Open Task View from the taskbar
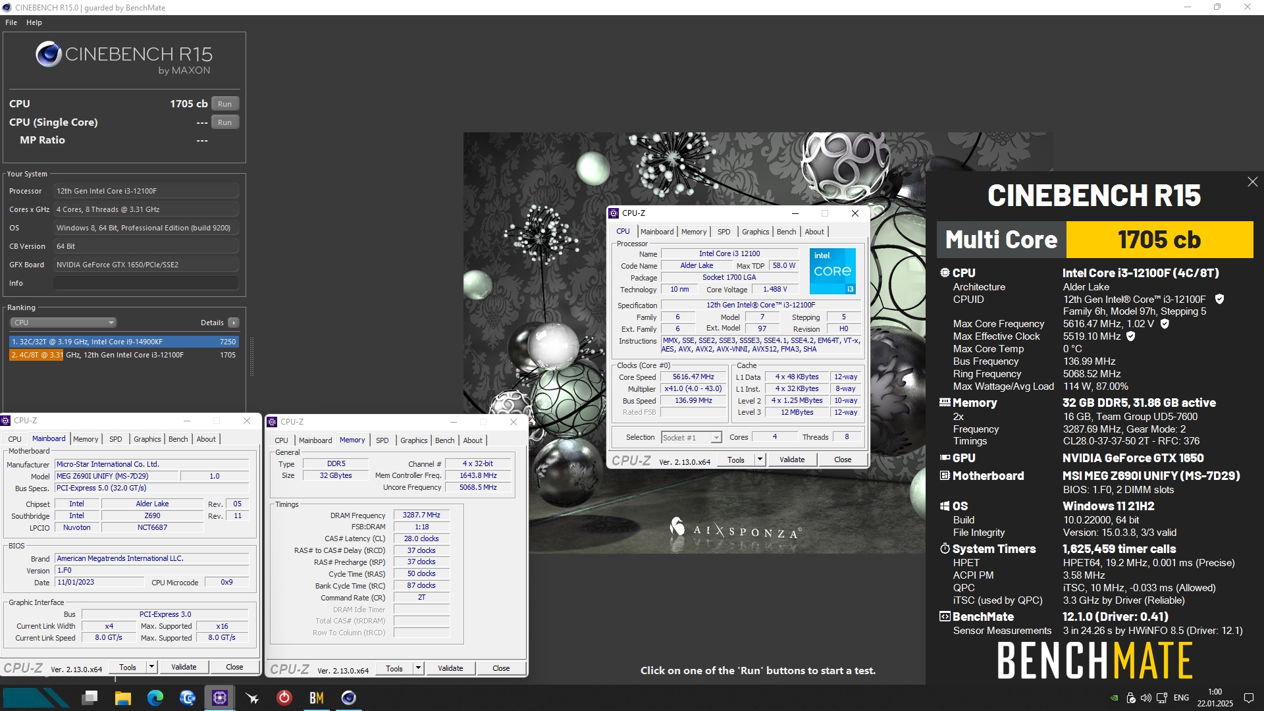Image resolution: width=1264 pixels, height=711 pixels. tap(90, 698)
